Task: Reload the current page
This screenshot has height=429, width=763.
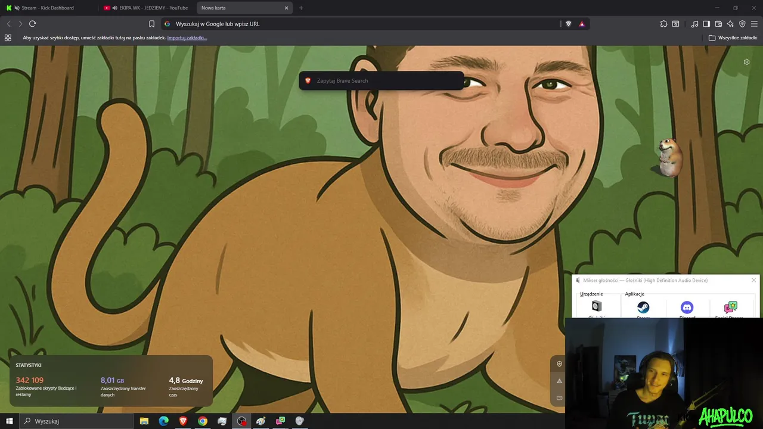Action: [x=33, y=24]
